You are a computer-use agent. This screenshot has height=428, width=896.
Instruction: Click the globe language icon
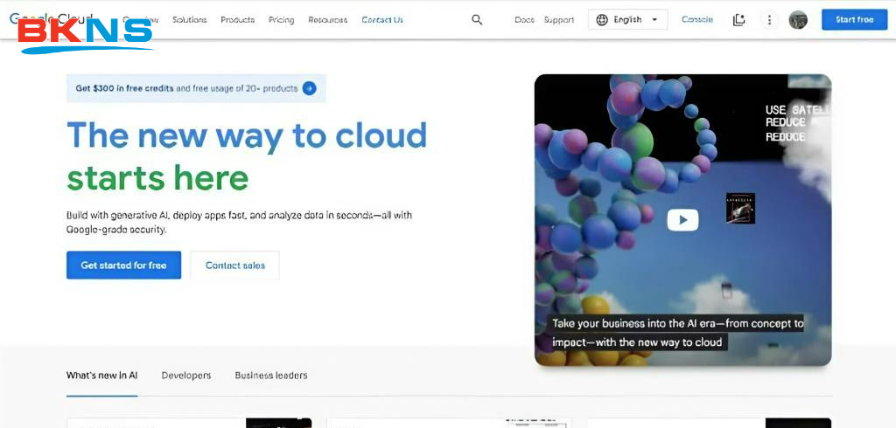coord(602,20)
